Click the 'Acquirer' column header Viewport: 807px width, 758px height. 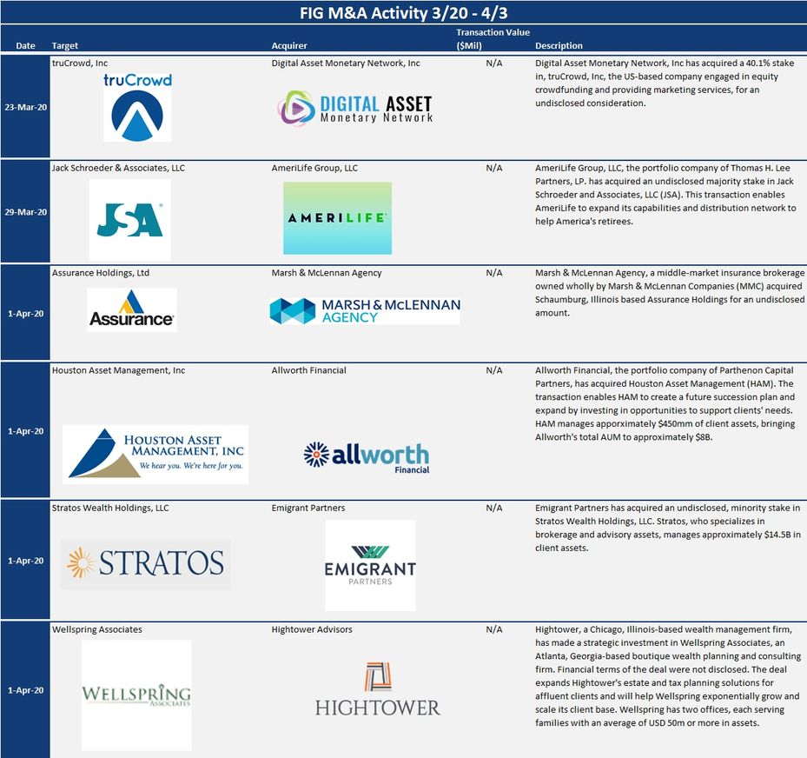[x=289, y=46]
